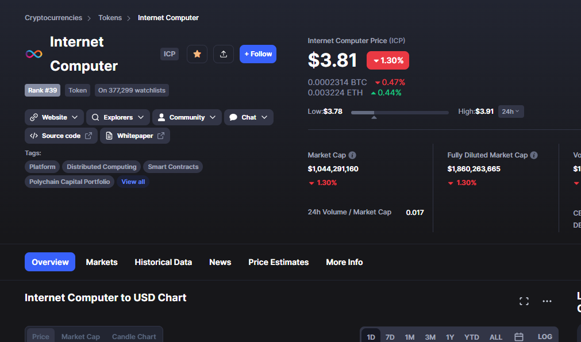Open the News tab

click(220, 262)
